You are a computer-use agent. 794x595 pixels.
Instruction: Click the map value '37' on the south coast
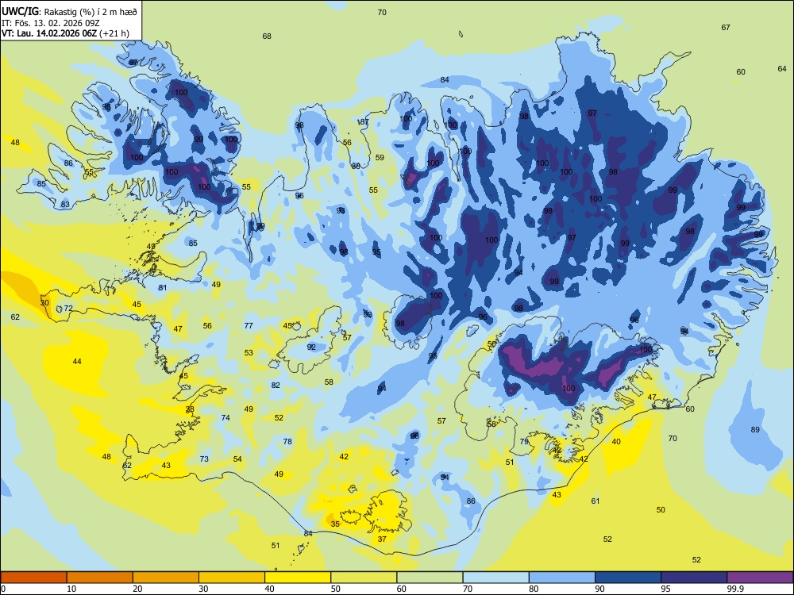(x=383, y=539)
